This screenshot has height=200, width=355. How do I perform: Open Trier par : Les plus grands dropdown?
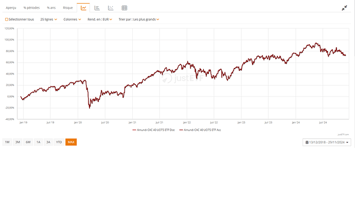[139, 20]
